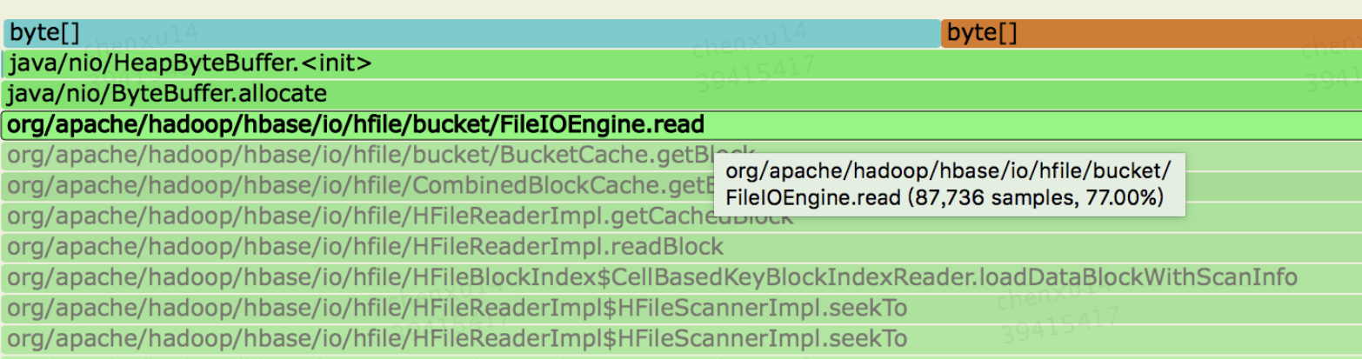Select the java/nio/ByteBuffer.allocate frame
The height and width of the screenshot is (359, 1362).
tap(682, 94)
